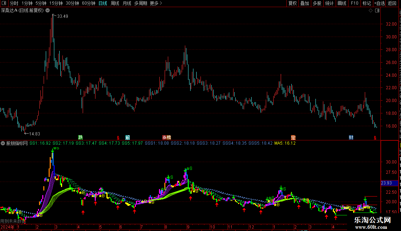Click the diamond icon above the chart
The height and width of the screenshot is (231, 401).
coord(370,11)
